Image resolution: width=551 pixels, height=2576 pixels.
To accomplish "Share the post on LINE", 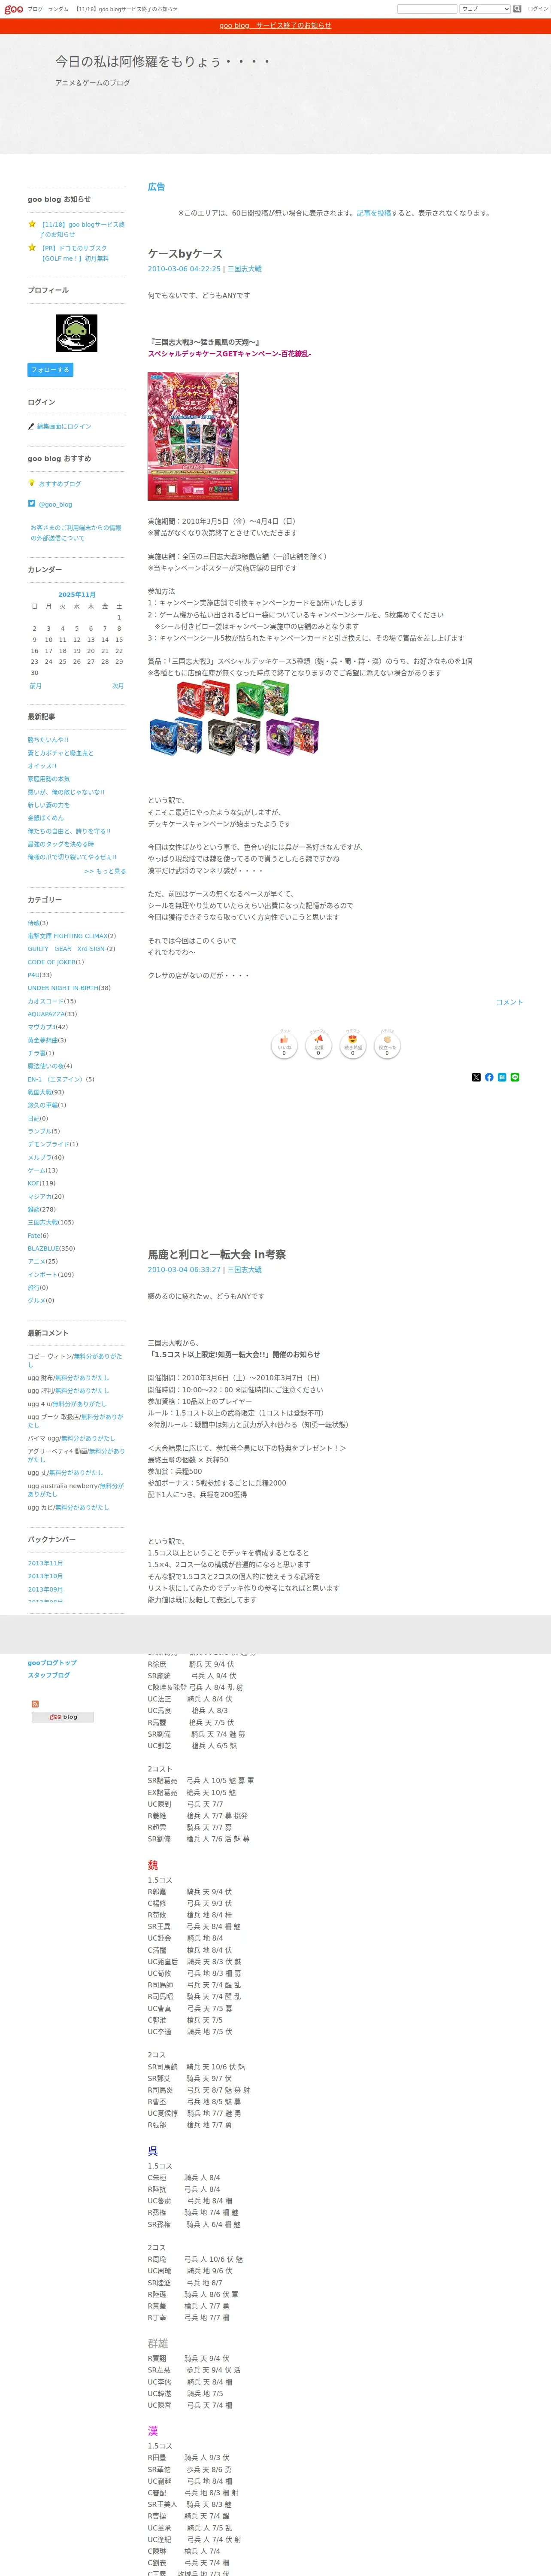I will 515,1077.
